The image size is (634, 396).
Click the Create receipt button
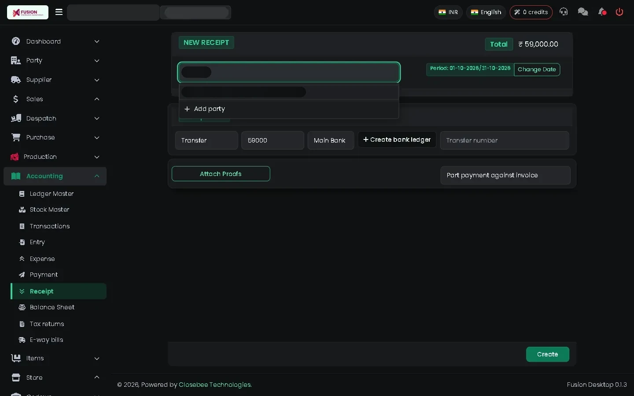[547, 354]
